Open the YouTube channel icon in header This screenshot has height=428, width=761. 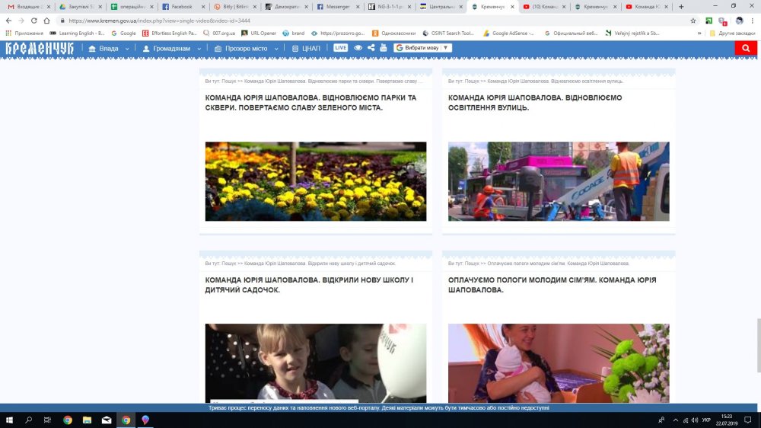384,48
